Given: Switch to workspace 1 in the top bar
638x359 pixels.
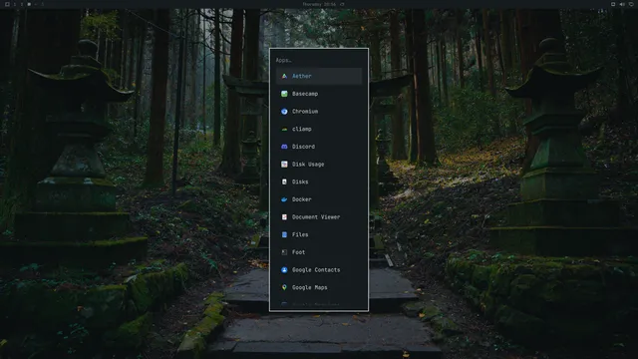Looking at the screenshot, I should [15, 4].
